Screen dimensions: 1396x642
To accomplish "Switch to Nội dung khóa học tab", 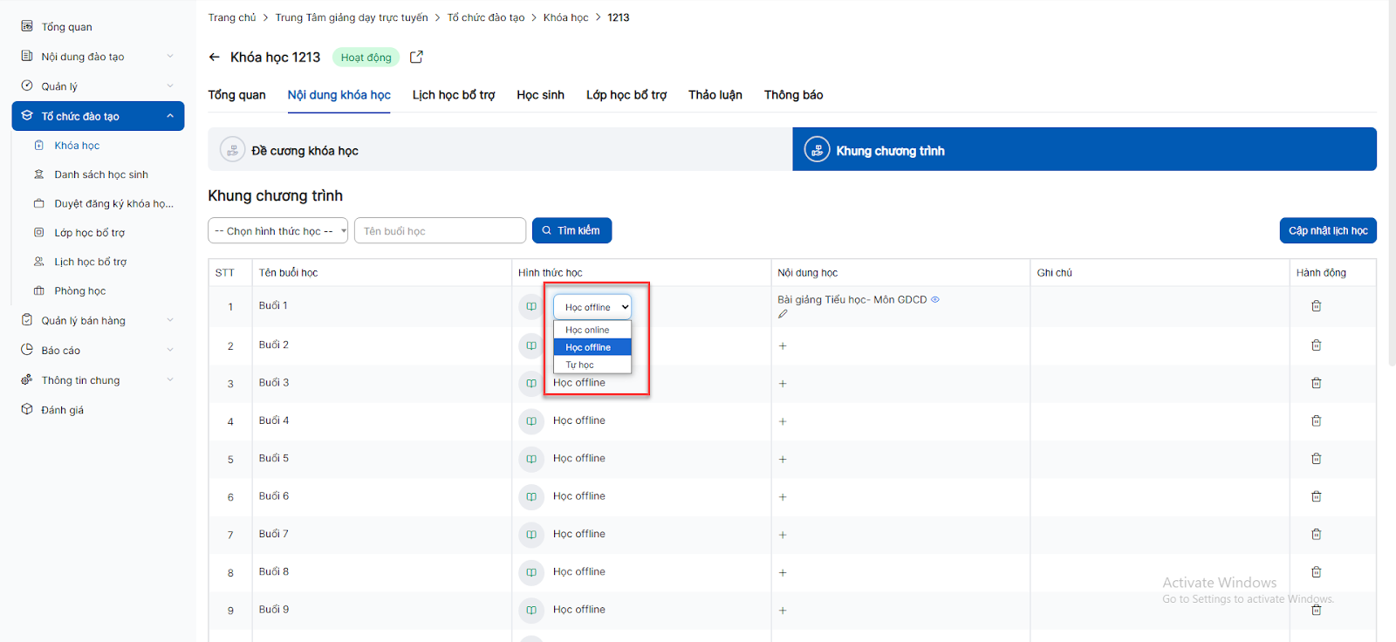I will [339, 95].
